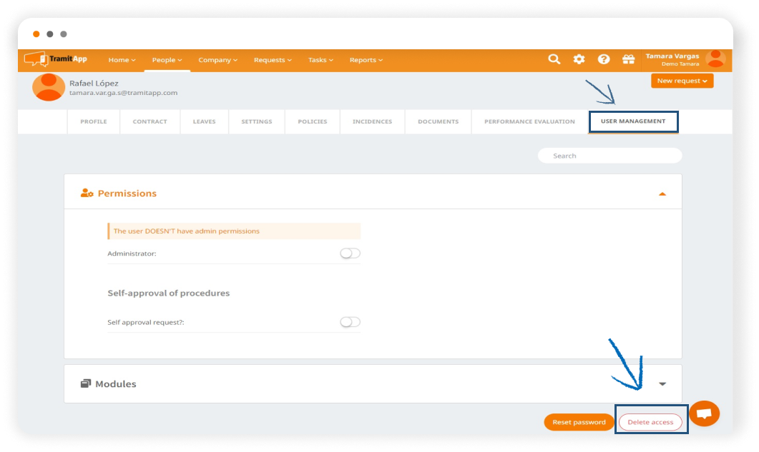Click the Delete access button
The height and width of the screenshot is (452, 759).
(650, 422)
